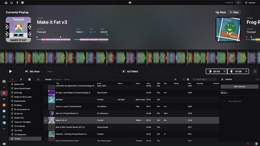Collapse the sources chevron in sidebar
Image resolution: width=260 pixels, height=146 pixels.
point(4,88)
